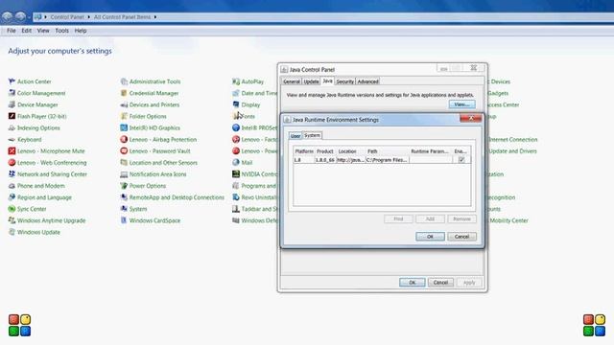Click Cancel in Java Runtime Environment Settings
Image resolution: width=614 pixels, height=345 pixels.
pyautogui.click(x=461, y=237)
